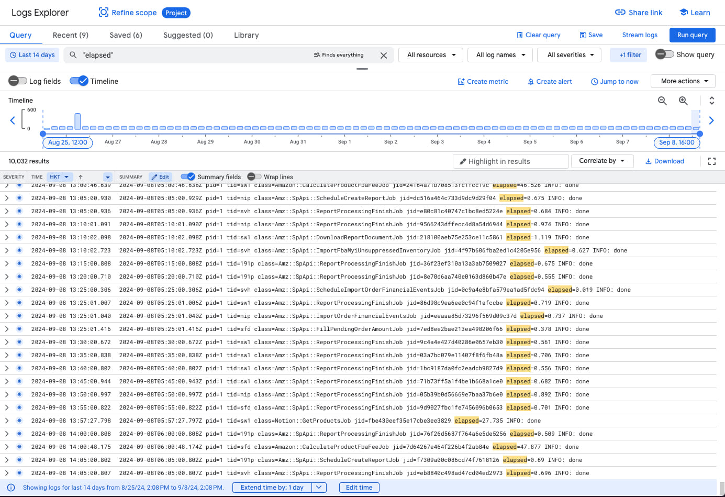Expand the 13:57:27.798 log entry
This screenshot has height=497, width=725.
click(x=6, y=421)
